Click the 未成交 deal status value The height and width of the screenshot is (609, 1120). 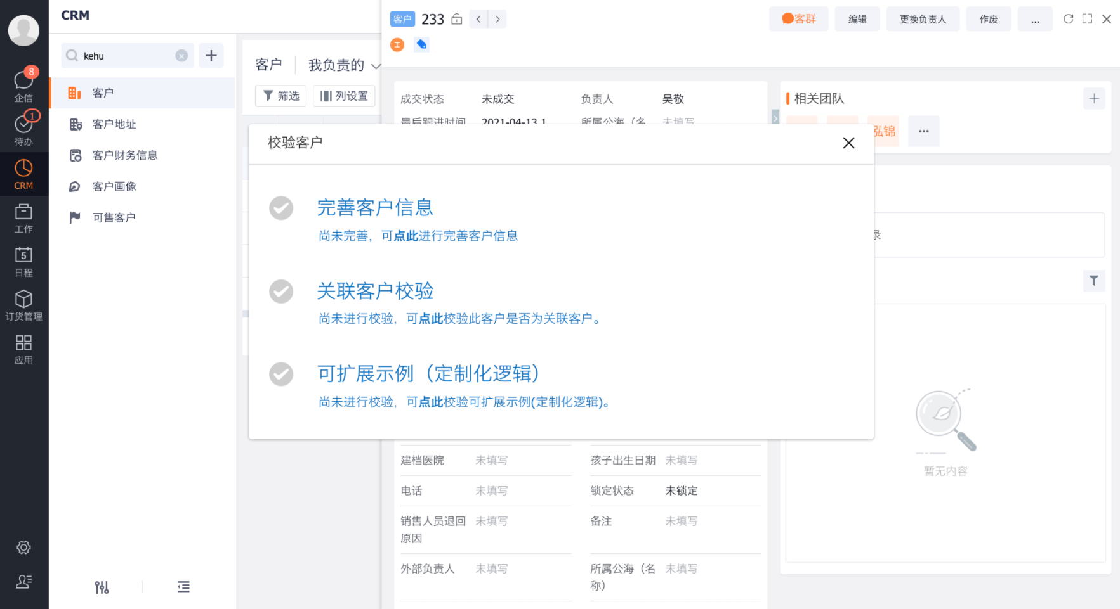(498, 99)
